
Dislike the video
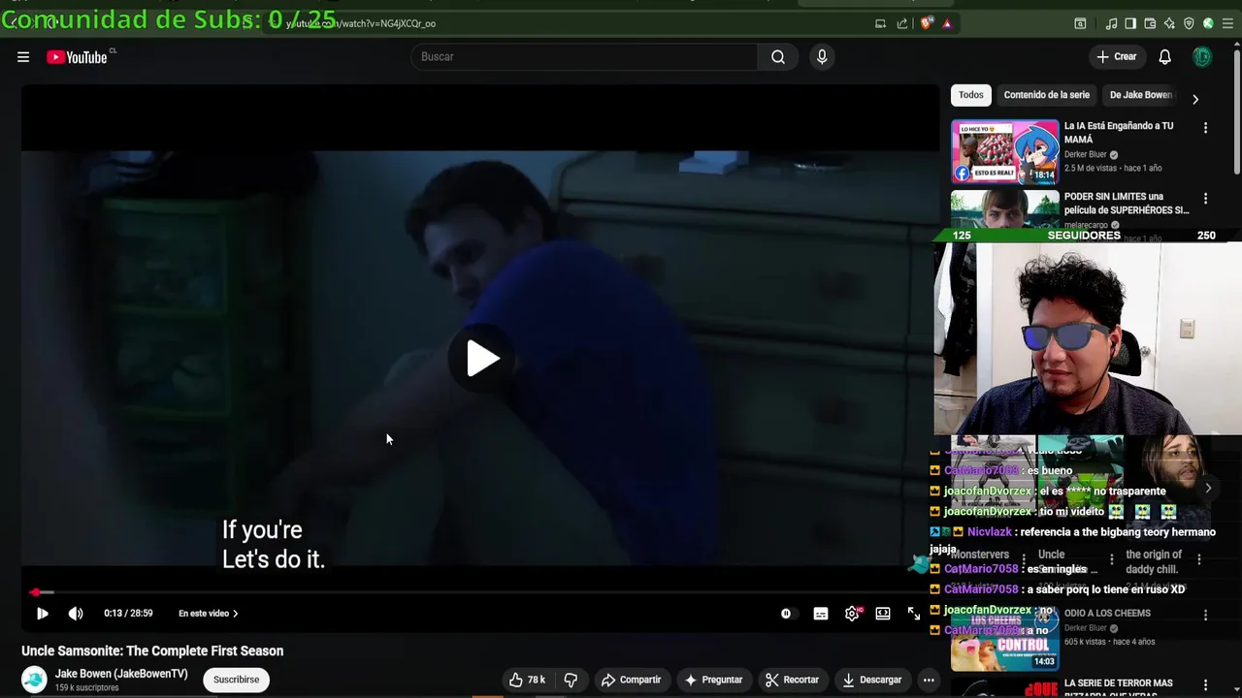571,680
